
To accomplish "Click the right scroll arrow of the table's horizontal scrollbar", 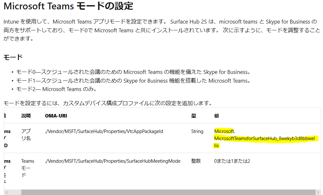I will click(318, 192).
